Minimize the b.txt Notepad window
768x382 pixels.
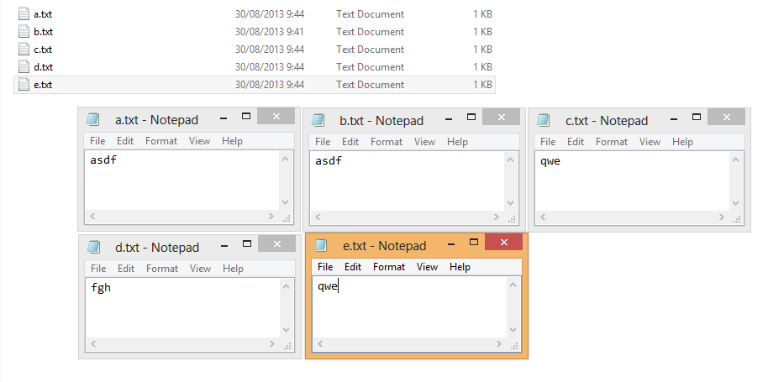point(445,117)
